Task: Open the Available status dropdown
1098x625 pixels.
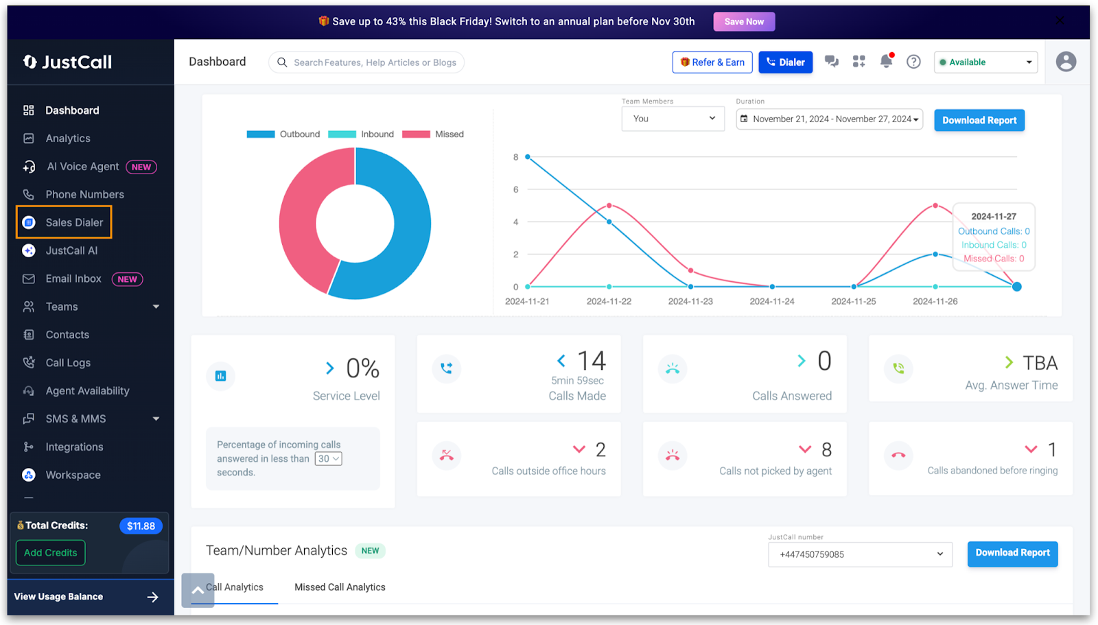Action: (x=985, y=62)
